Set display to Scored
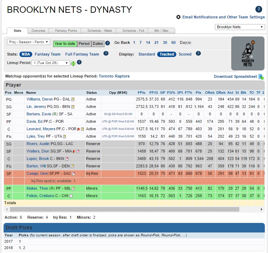 pos(185,54)
